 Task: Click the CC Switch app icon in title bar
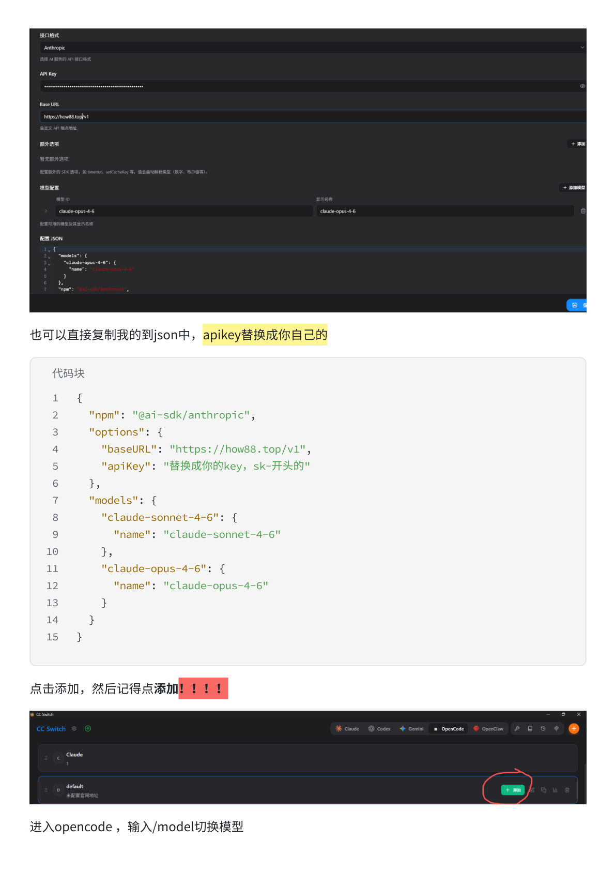(32, 714)
